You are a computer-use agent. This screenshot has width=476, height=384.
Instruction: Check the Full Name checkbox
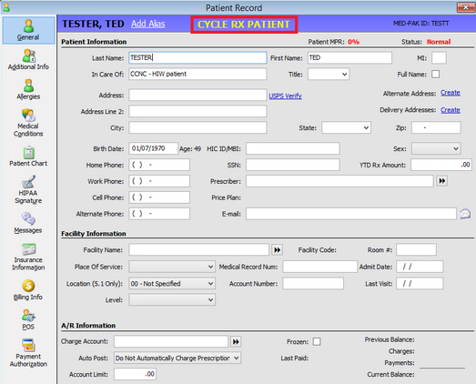(x=435, y=74)
